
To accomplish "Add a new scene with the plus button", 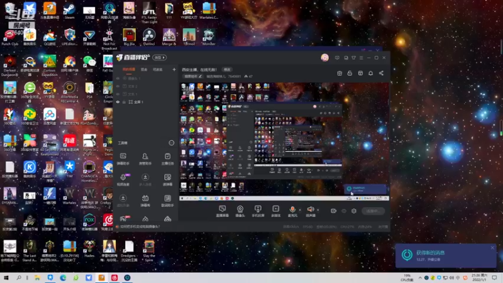I will (x=174, y=69).
